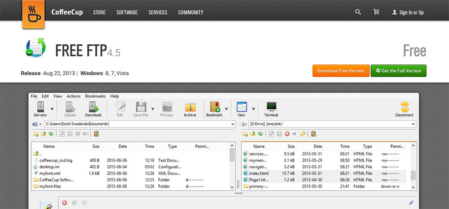Viewport: 449px width, 209px height.
Task: Refresh the local pane listing
Action: [51, 134]
